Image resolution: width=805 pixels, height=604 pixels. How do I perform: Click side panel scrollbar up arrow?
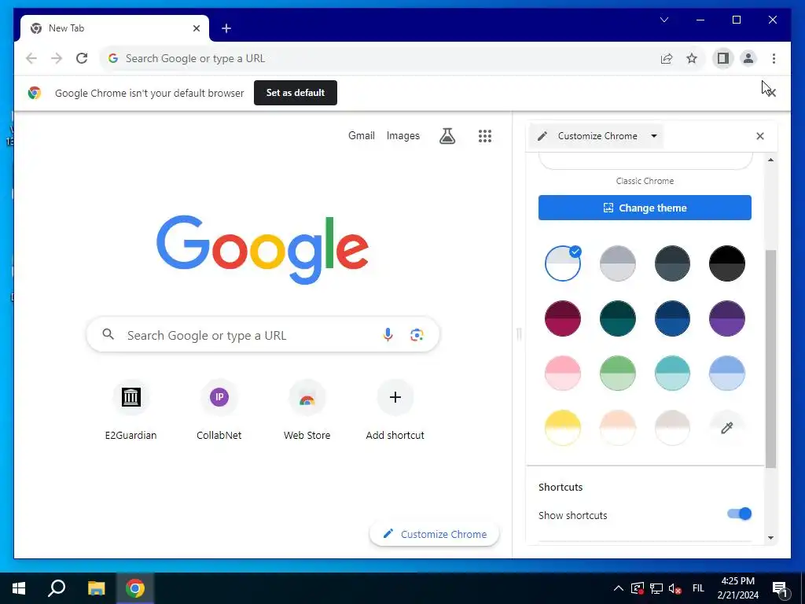(770, 160)
